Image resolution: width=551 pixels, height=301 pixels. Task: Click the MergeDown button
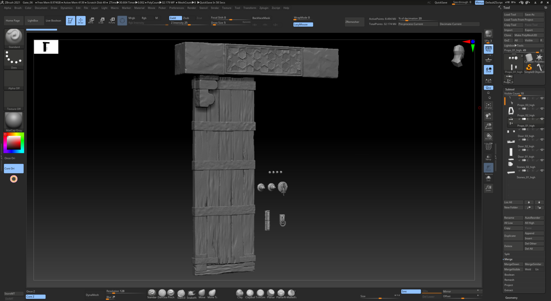click(512, 264)
